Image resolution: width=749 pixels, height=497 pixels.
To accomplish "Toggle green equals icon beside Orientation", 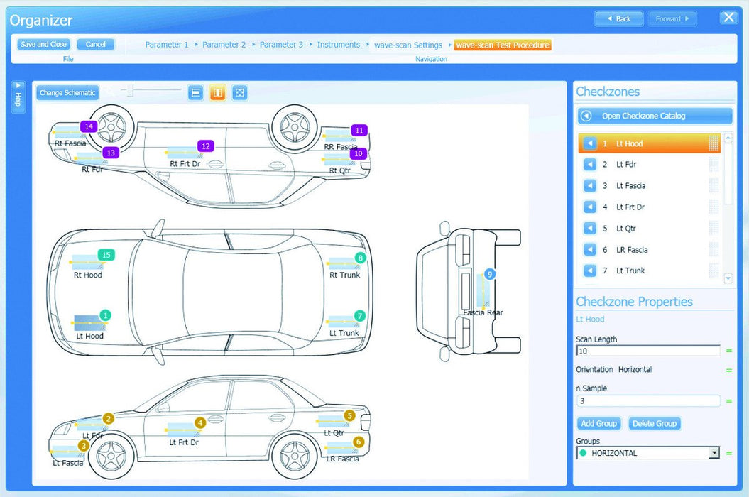I will click(728, 370).
